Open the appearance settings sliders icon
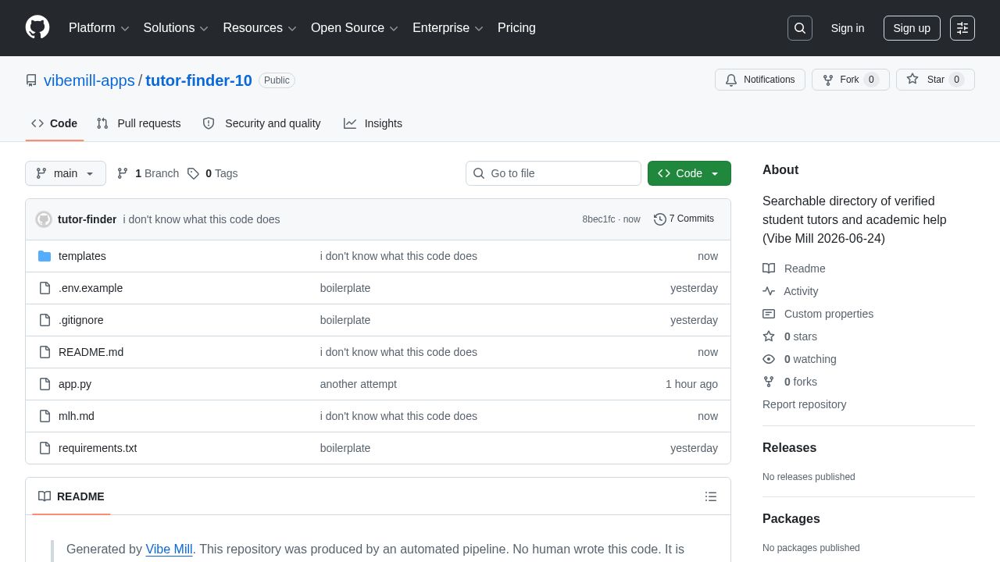The height and width of the screenshot is (562, 1000). tap(962, 28)
